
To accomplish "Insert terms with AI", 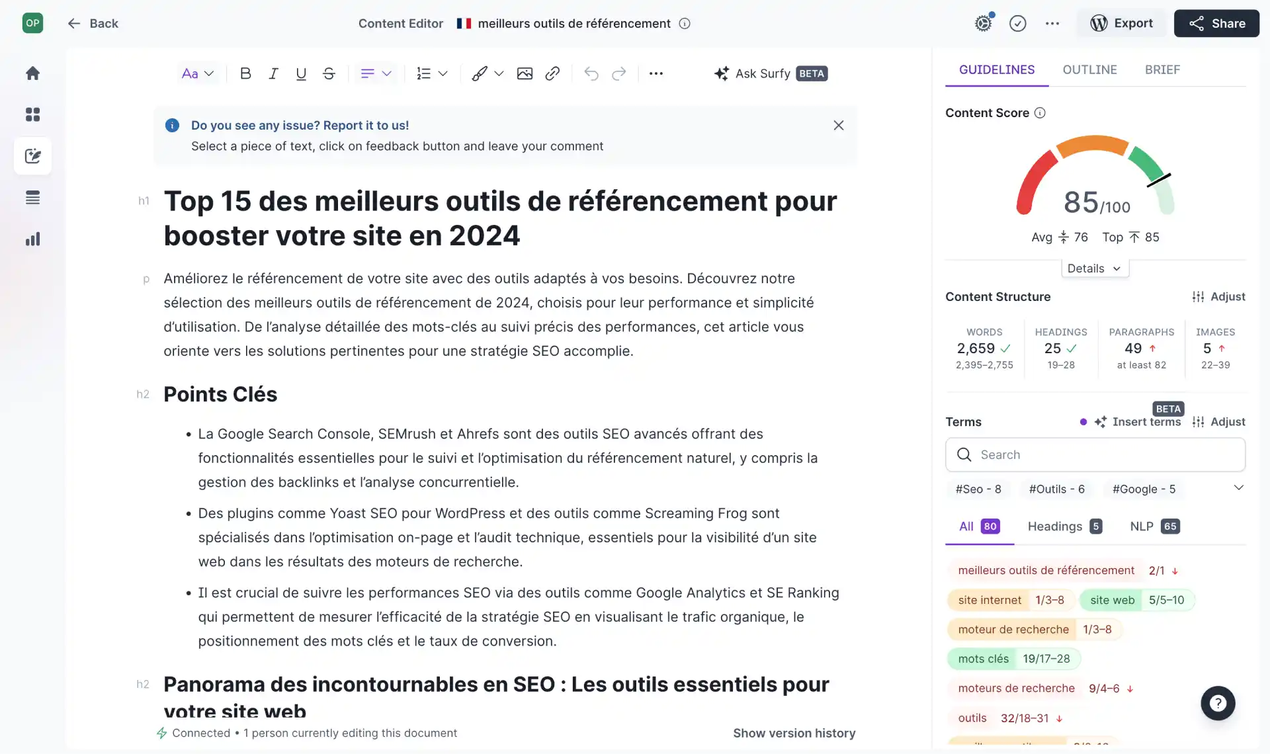I will tap(1138, 421).
